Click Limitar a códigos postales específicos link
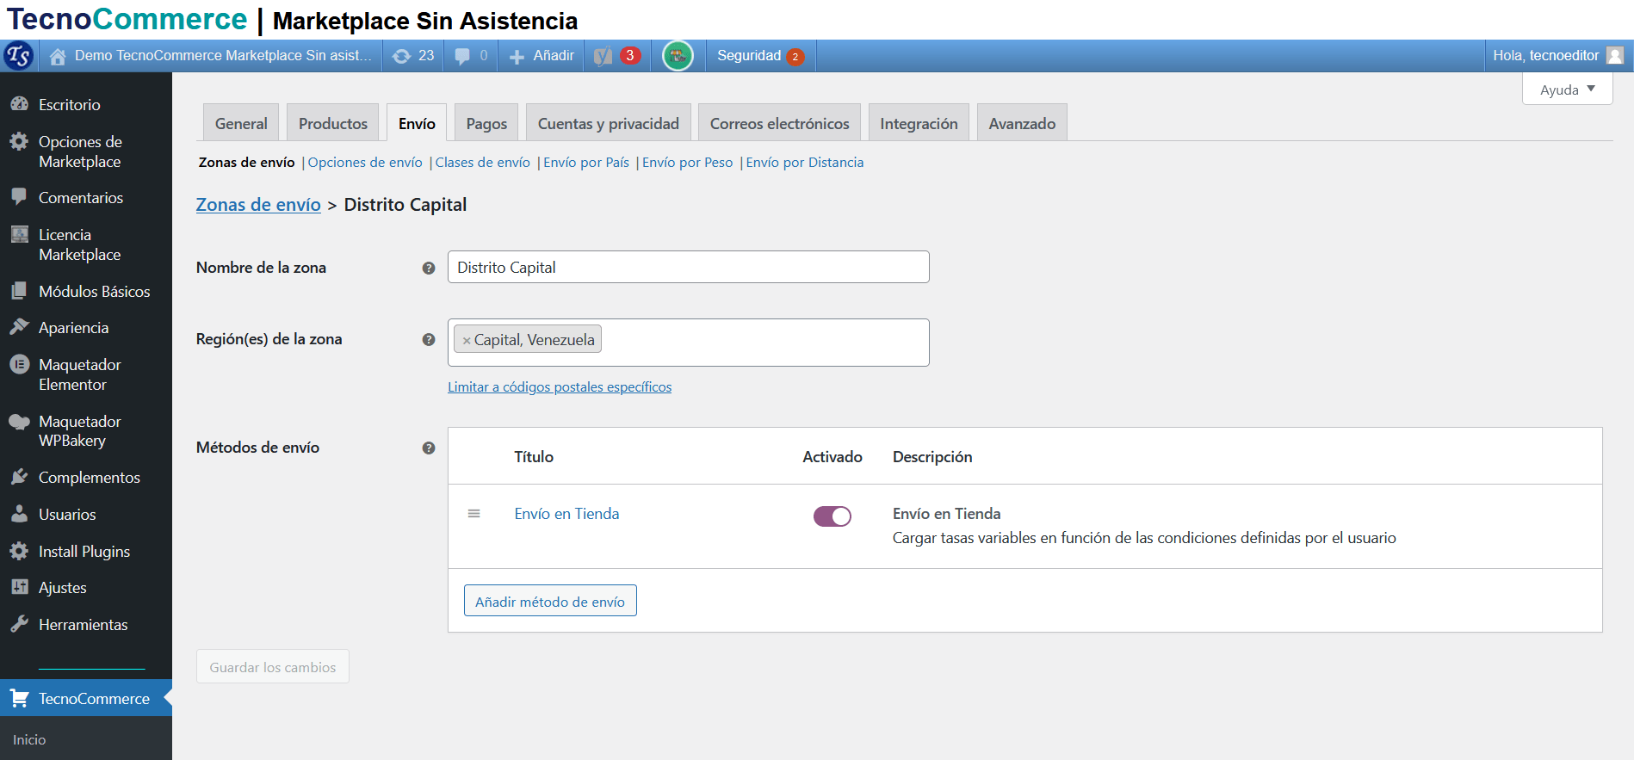Screen dimensions: 1634x760 [x=560, y=387]
